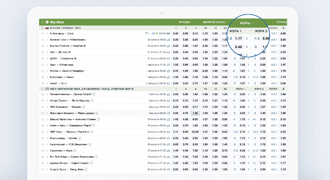Open info icon for Мидтьюлланд — Селтик
The height and width of the screenshot is (180, 330).
pos(80,138)
